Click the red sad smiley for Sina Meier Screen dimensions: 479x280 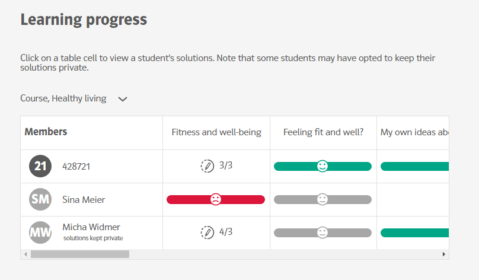[x=216, y=199]
